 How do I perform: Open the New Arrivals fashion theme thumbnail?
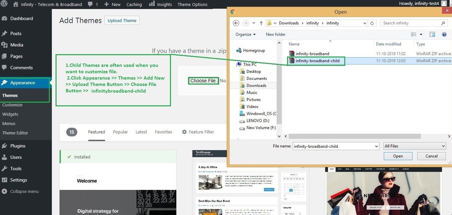[x=383, y=191]
